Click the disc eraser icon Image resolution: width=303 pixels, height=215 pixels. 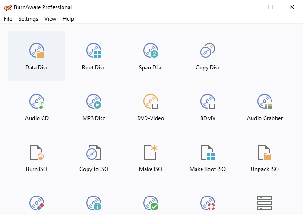tap(37, 203)
